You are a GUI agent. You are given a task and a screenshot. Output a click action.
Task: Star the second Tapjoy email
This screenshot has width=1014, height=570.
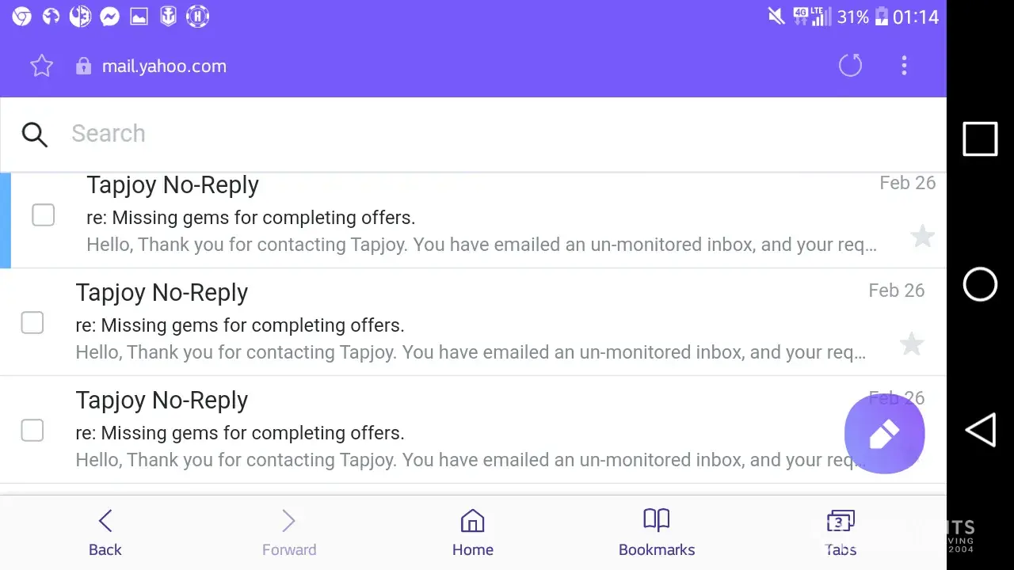click(x=912, y=344)
